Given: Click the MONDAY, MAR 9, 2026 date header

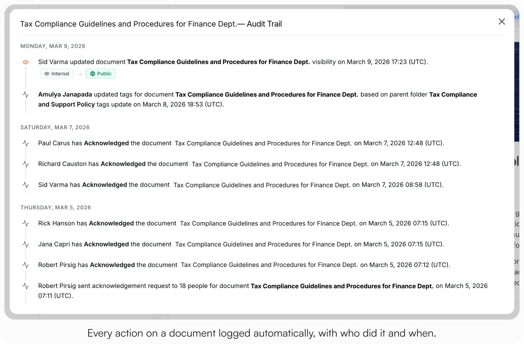Looking at the screenshot, I should (53, 46).
